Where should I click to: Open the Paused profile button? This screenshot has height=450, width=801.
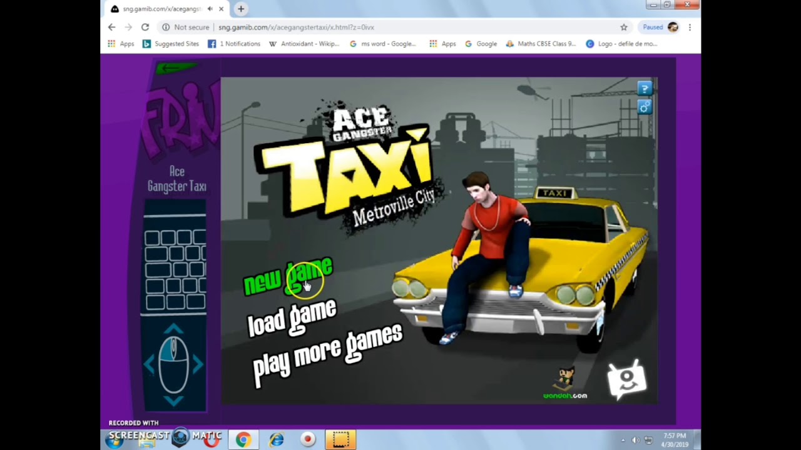pos(660,27)
